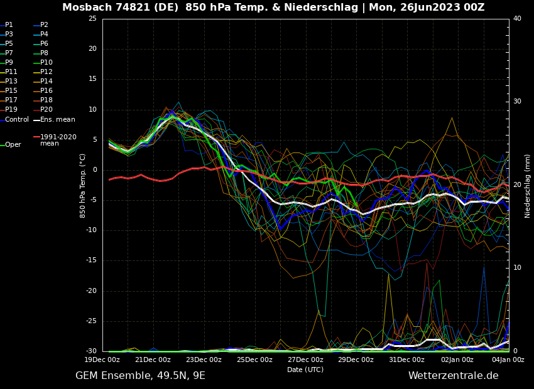
Task: Click the Control legend entry
Action: pos(17,119)
